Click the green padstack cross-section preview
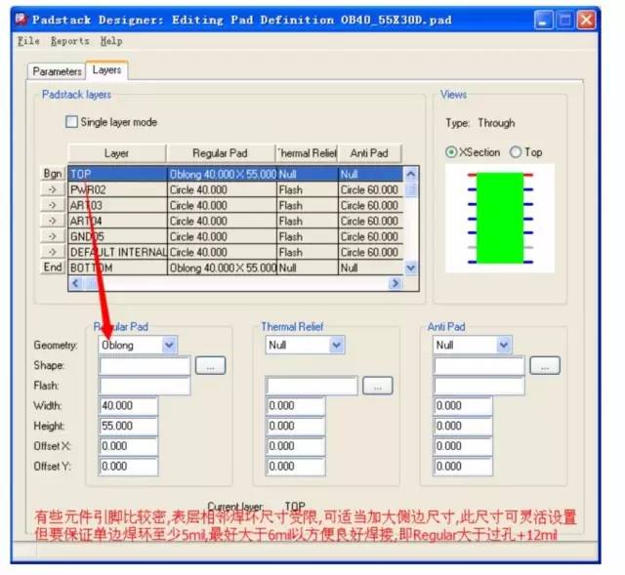 point(500,218)
